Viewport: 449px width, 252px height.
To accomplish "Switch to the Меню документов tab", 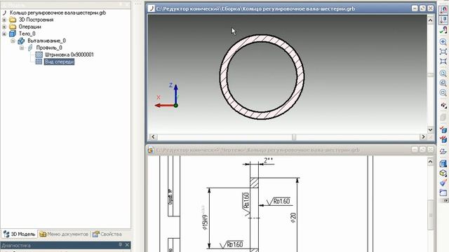I will [x=64, y=234].
